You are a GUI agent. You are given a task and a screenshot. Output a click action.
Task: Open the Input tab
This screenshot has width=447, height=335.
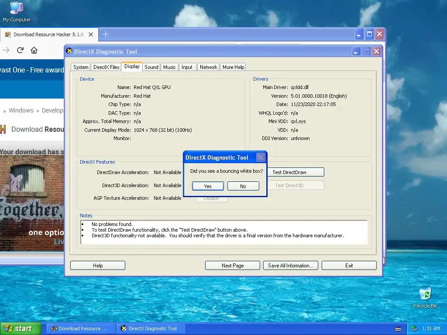click(x=187, y=67)
